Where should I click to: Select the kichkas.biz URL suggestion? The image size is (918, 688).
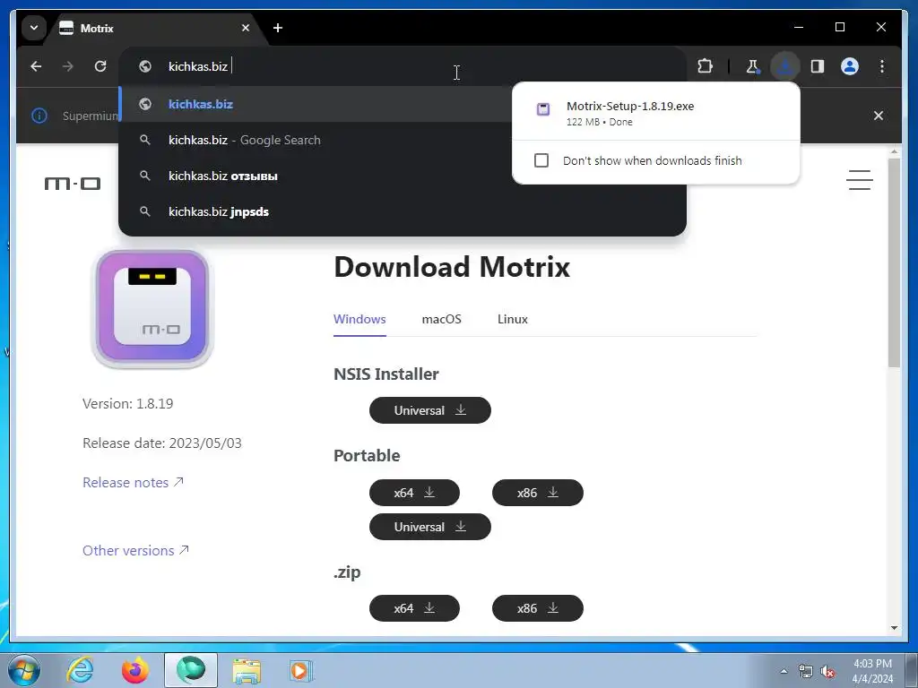point(316,104)
